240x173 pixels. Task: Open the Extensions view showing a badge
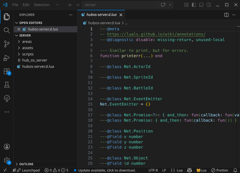(7, 72)
